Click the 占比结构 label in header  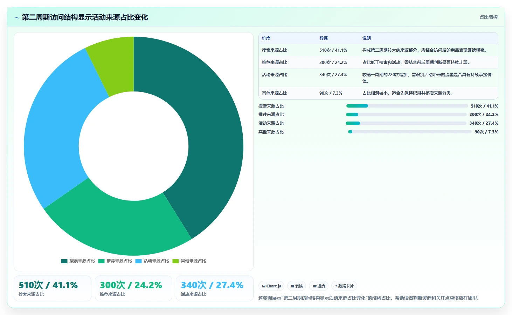coord(488,17)
